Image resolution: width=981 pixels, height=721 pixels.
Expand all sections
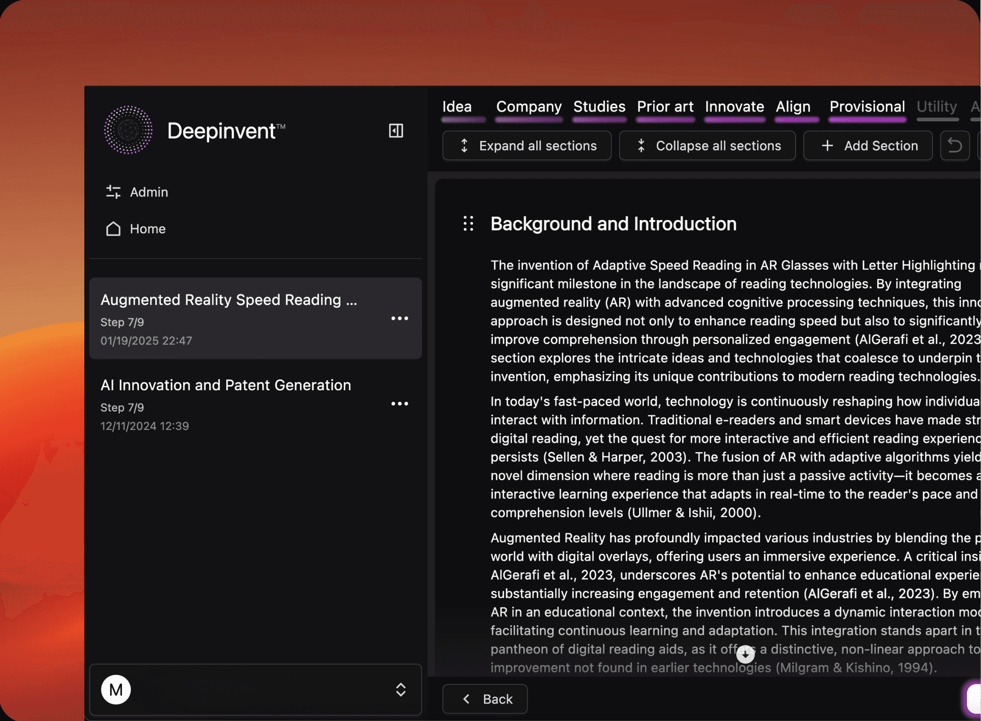(527, 146)
